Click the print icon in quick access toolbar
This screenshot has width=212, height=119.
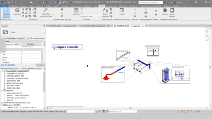click(31, 2)
